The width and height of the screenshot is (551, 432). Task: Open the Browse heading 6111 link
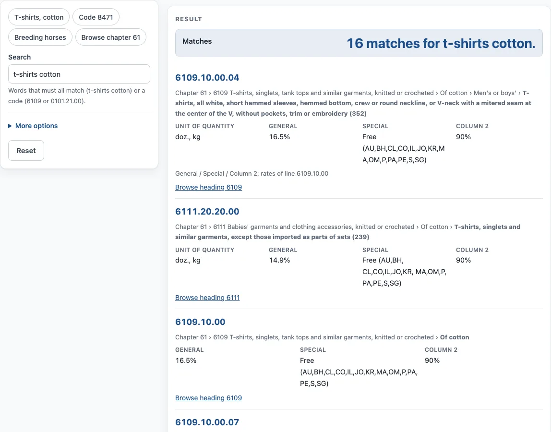click(x=207, y=298)
